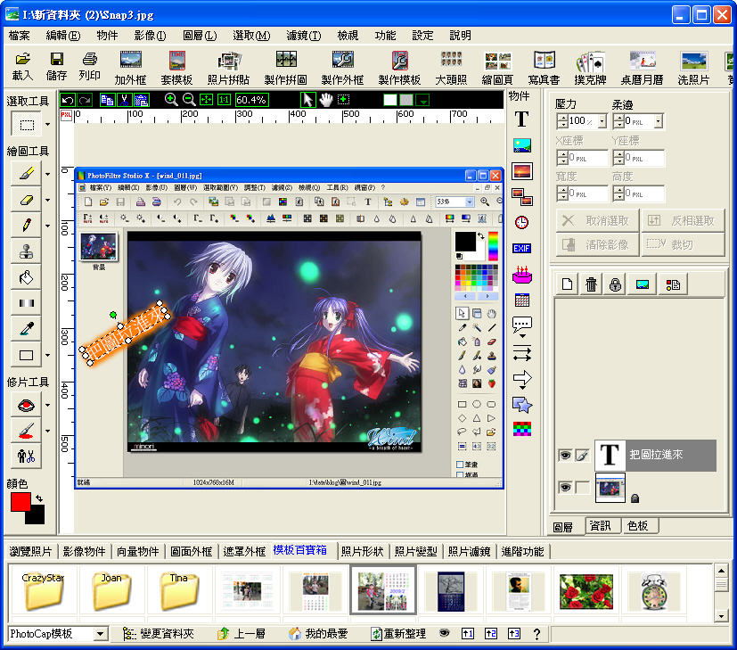Viewport: 737px width, 650px height.
Task: Toggle the brush icon on 把圖拉進來 layer
Action: tap(582, 455)
